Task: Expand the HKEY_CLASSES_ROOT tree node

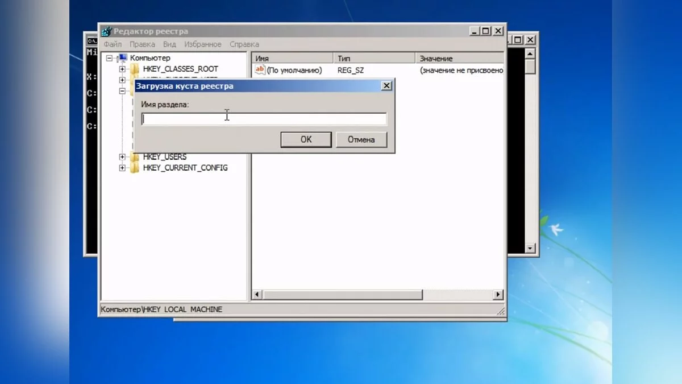Action: click(x=122, y=69)
